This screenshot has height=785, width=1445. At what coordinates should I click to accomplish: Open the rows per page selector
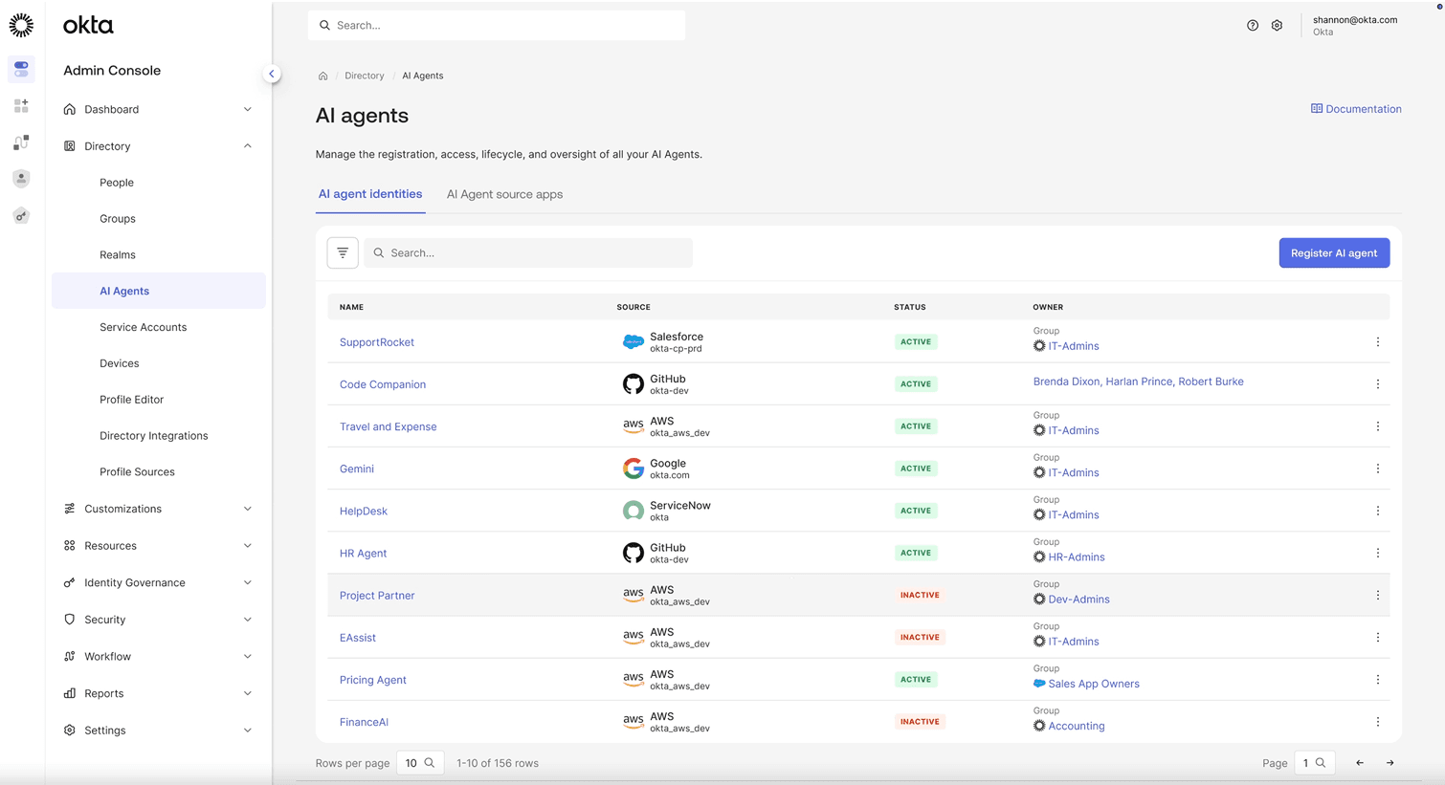419,763
